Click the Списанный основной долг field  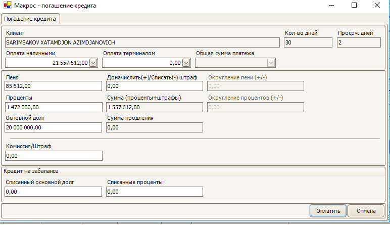[53, 192]
